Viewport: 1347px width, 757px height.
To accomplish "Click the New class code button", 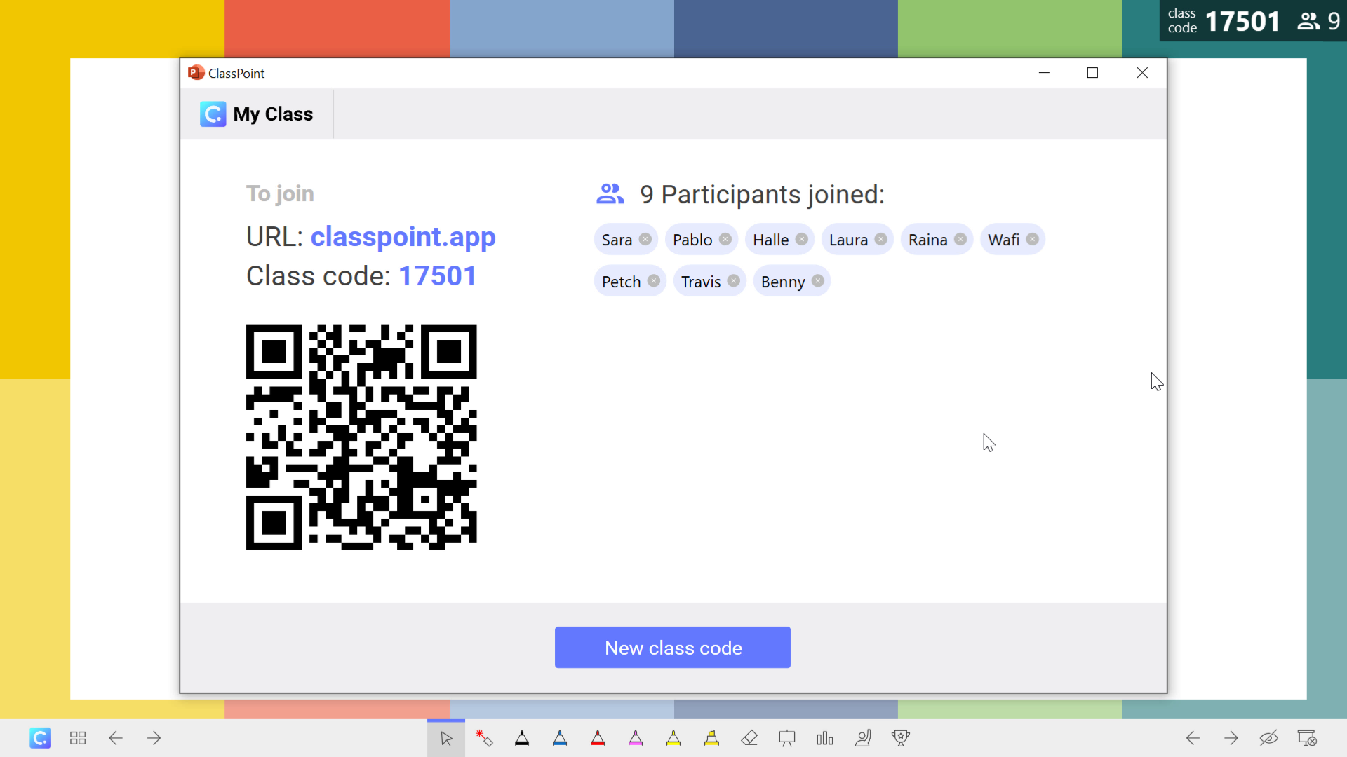I will click(x=673, y=647).
